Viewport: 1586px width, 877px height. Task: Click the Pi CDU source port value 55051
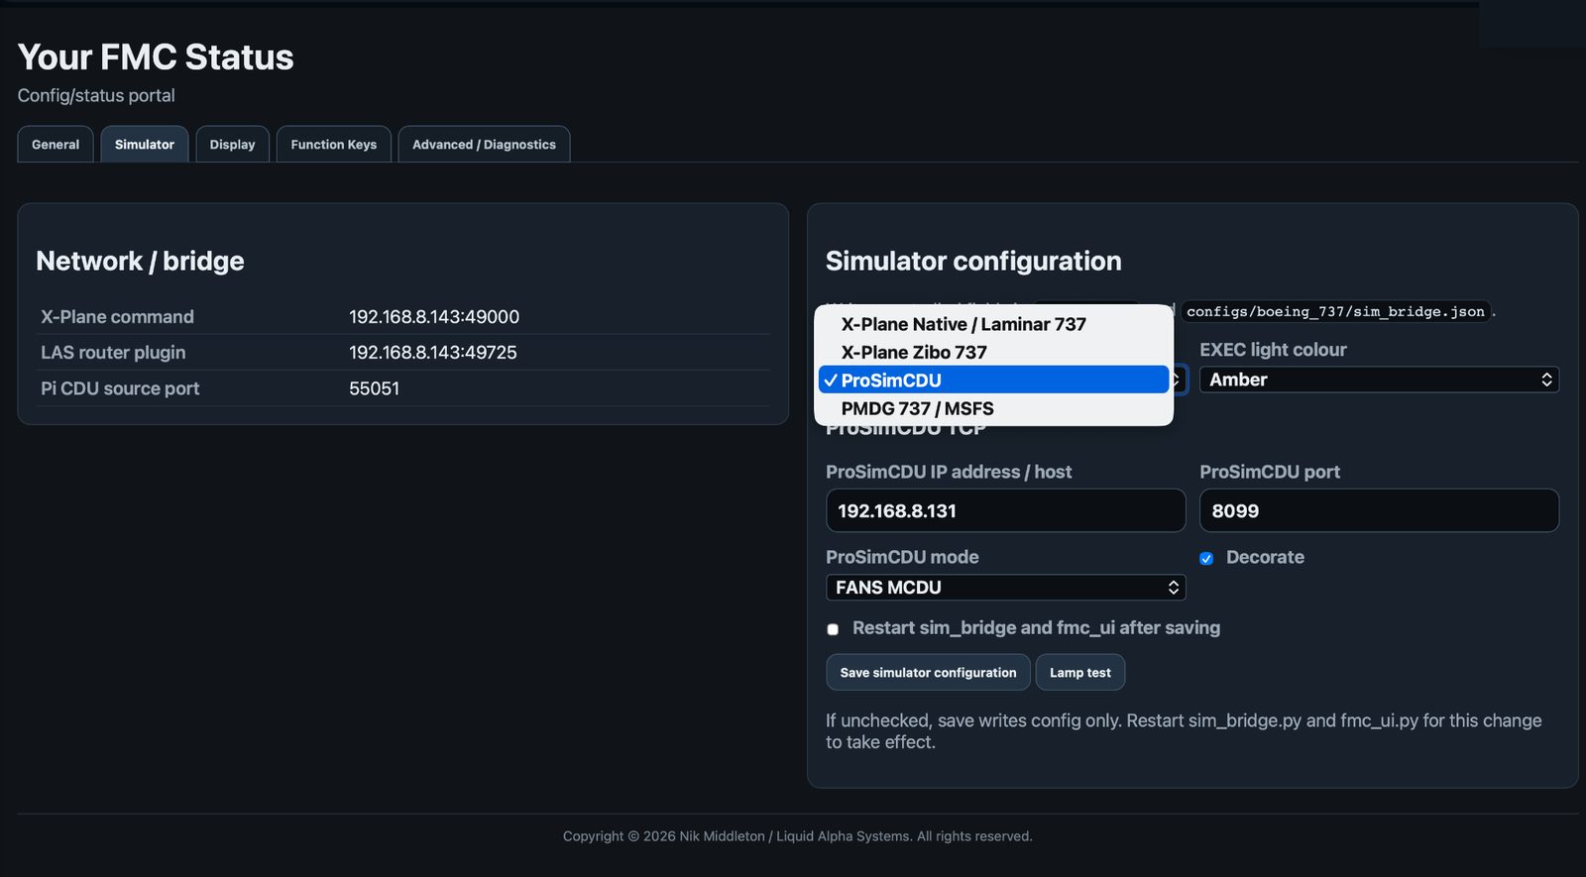[374, 388]
